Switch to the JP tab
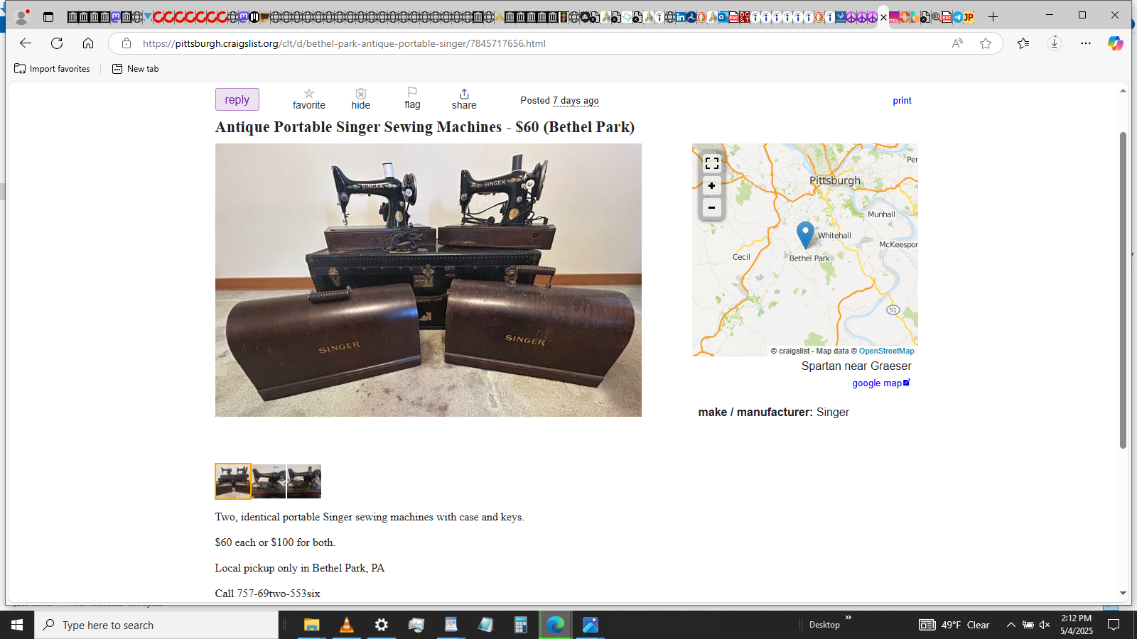Screen dimensions: 1137x639 [x=968, y=17]
